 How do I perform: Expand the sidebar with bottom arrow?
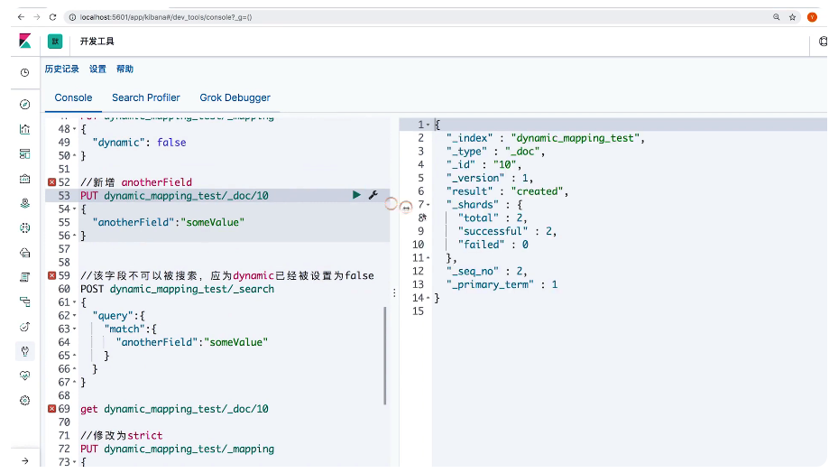25,460
